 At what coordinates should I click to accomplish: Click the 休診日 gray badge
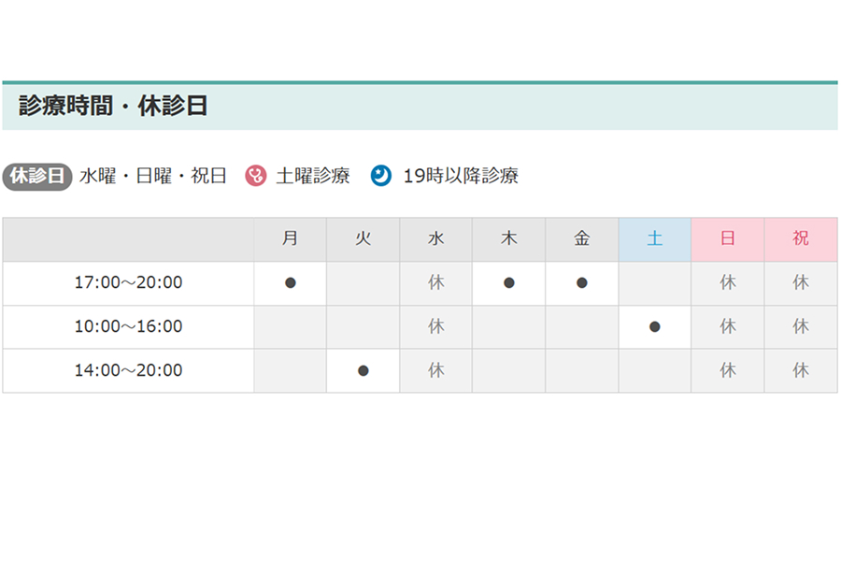[37, 176]
